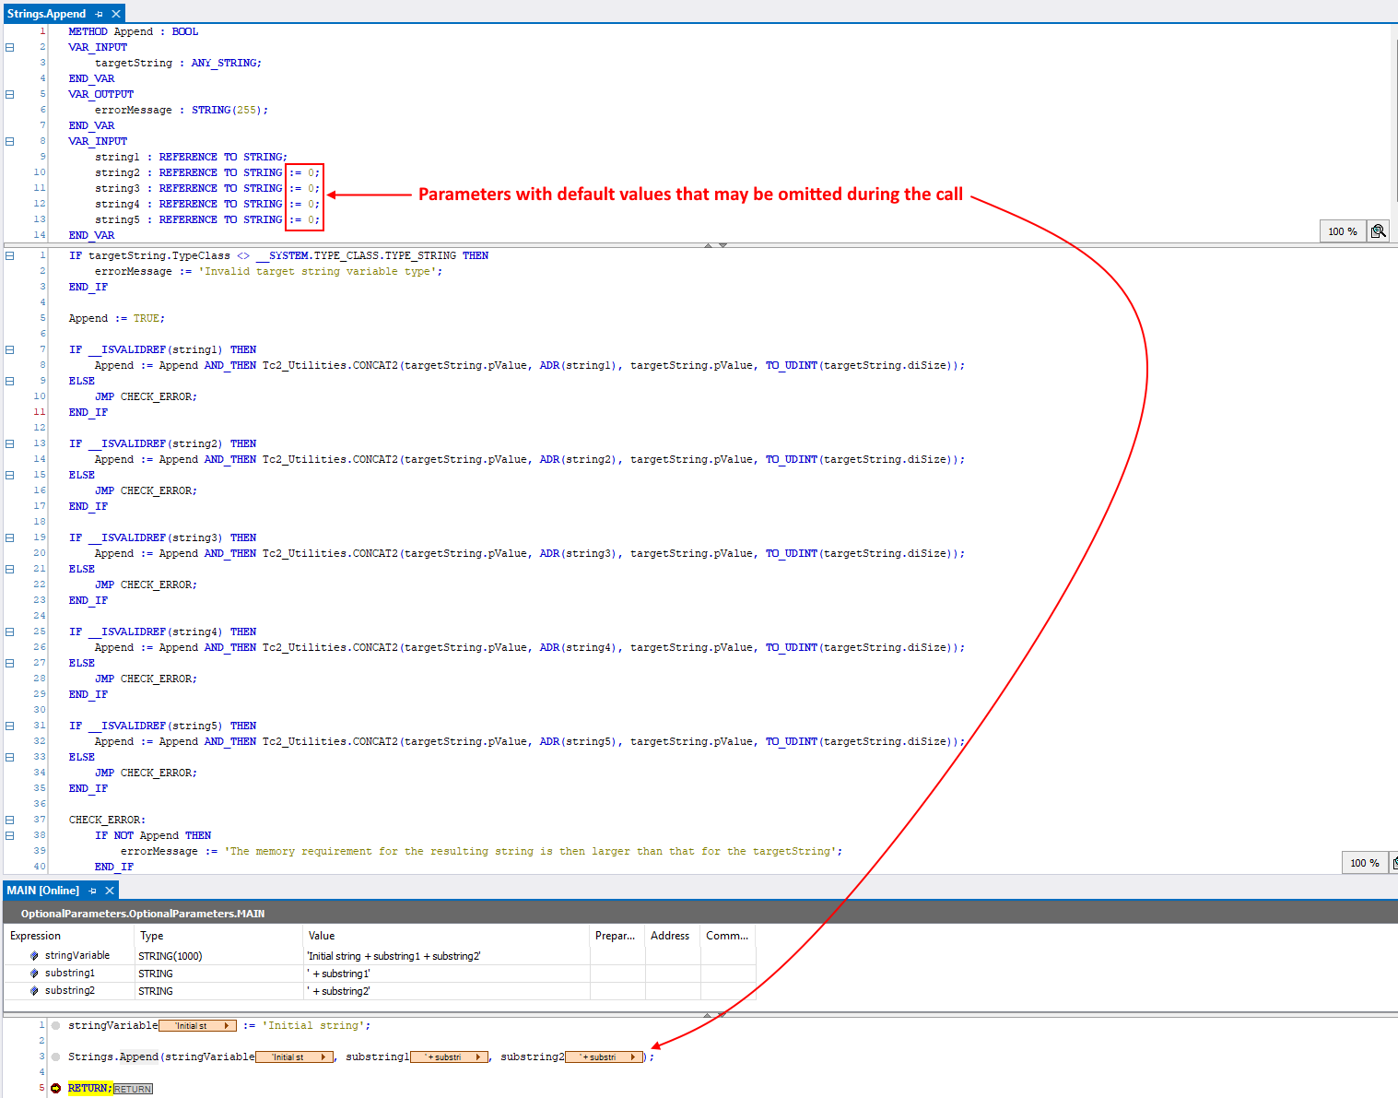Open declaration pane 100 % zoom dropdown

click(x=1343, y=231)
